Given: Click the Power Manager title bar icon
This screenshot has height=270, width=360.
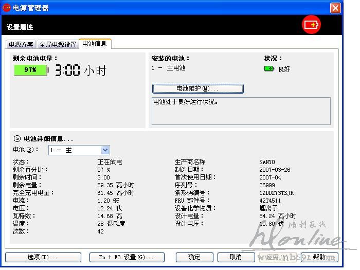Looking at the screenshot, I should click(x=8, y=8).
